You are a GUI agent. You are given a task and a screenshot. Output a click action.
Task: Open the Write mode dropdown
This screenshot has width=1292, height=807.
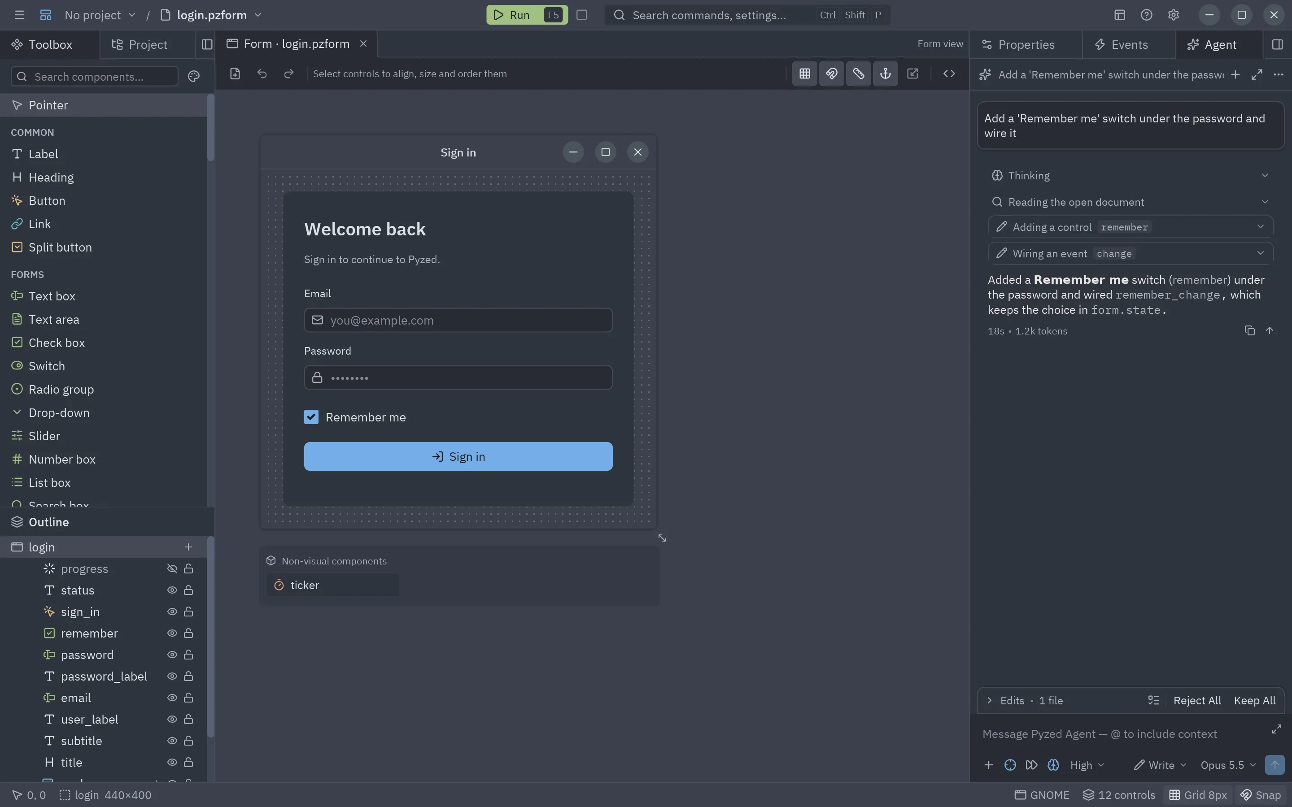pos(1160,765)
